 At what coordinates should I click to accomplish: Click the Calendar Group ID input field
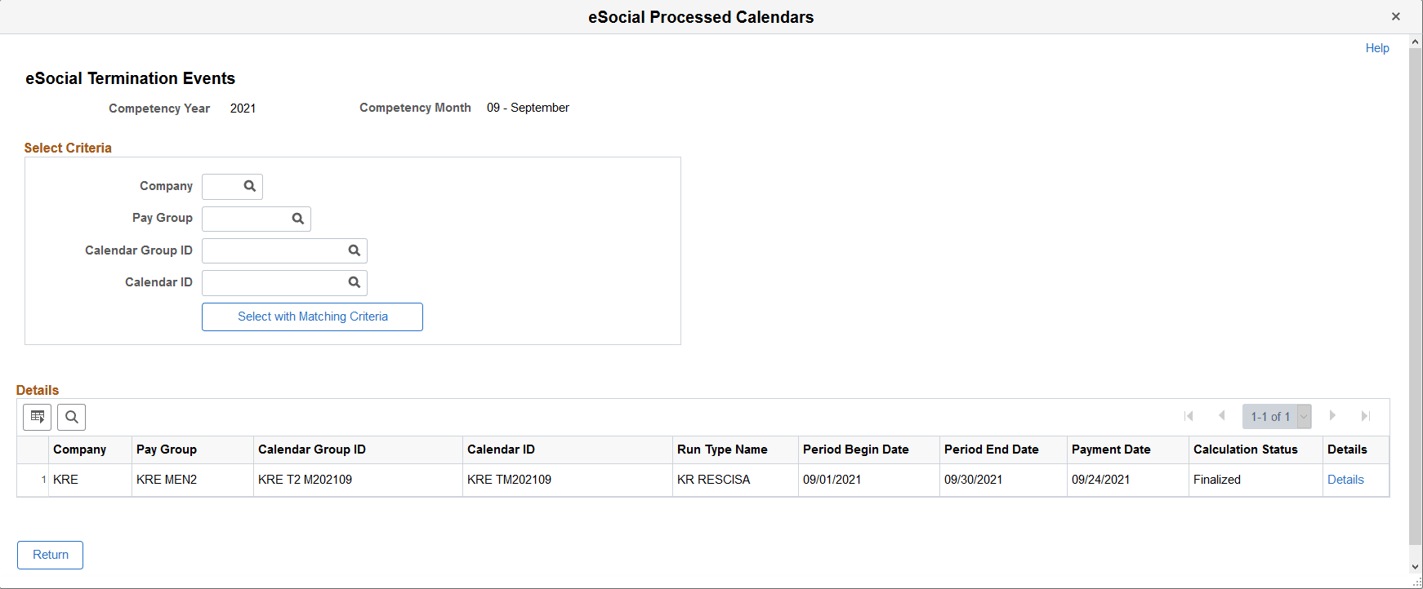[274, 250]
